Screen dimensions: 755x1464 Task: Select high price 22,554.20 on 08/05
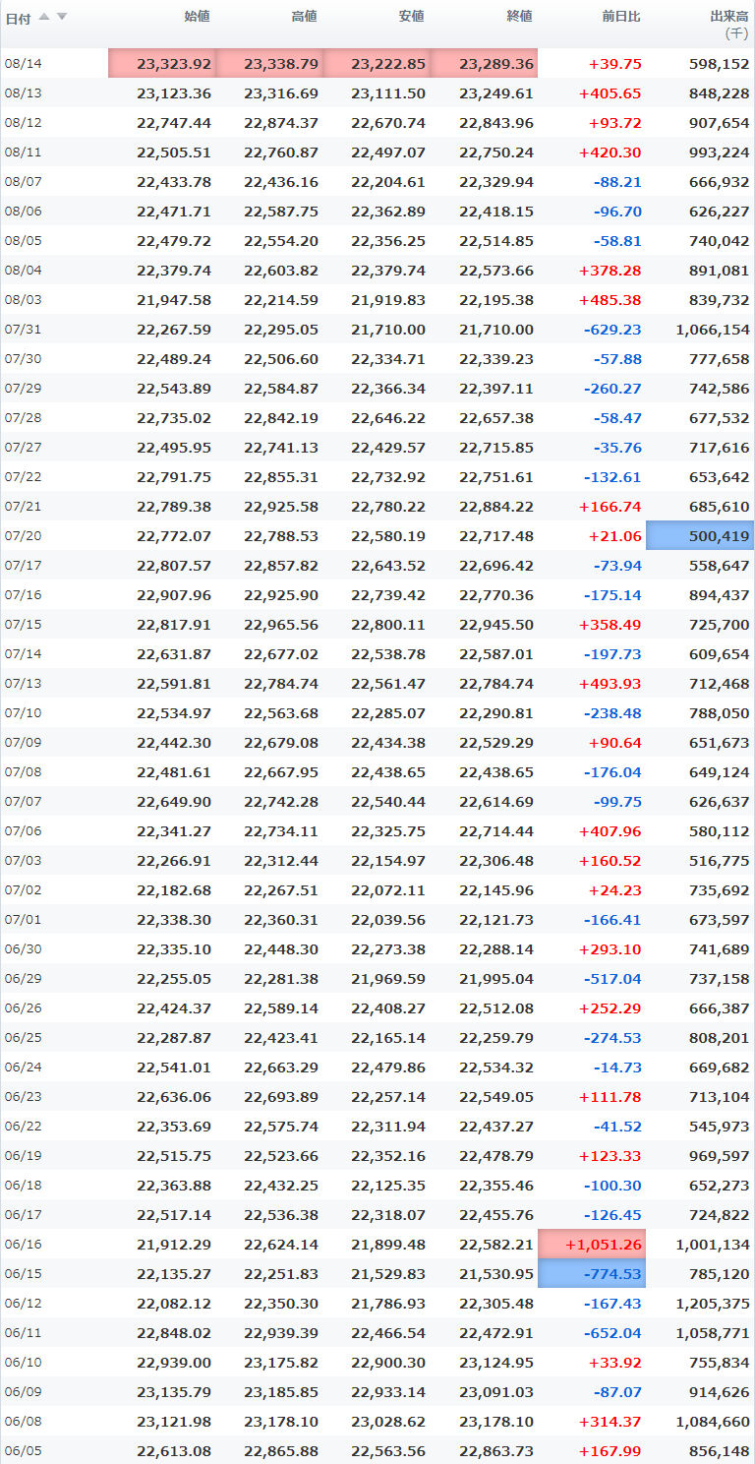(281, 240)
